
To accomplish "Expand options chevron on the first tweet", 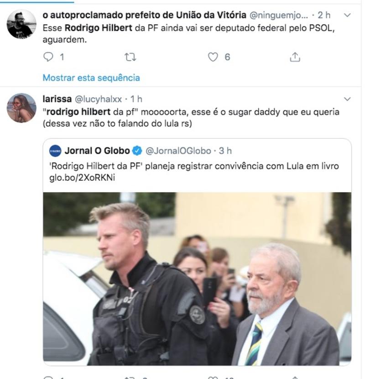I will [347, 15].
